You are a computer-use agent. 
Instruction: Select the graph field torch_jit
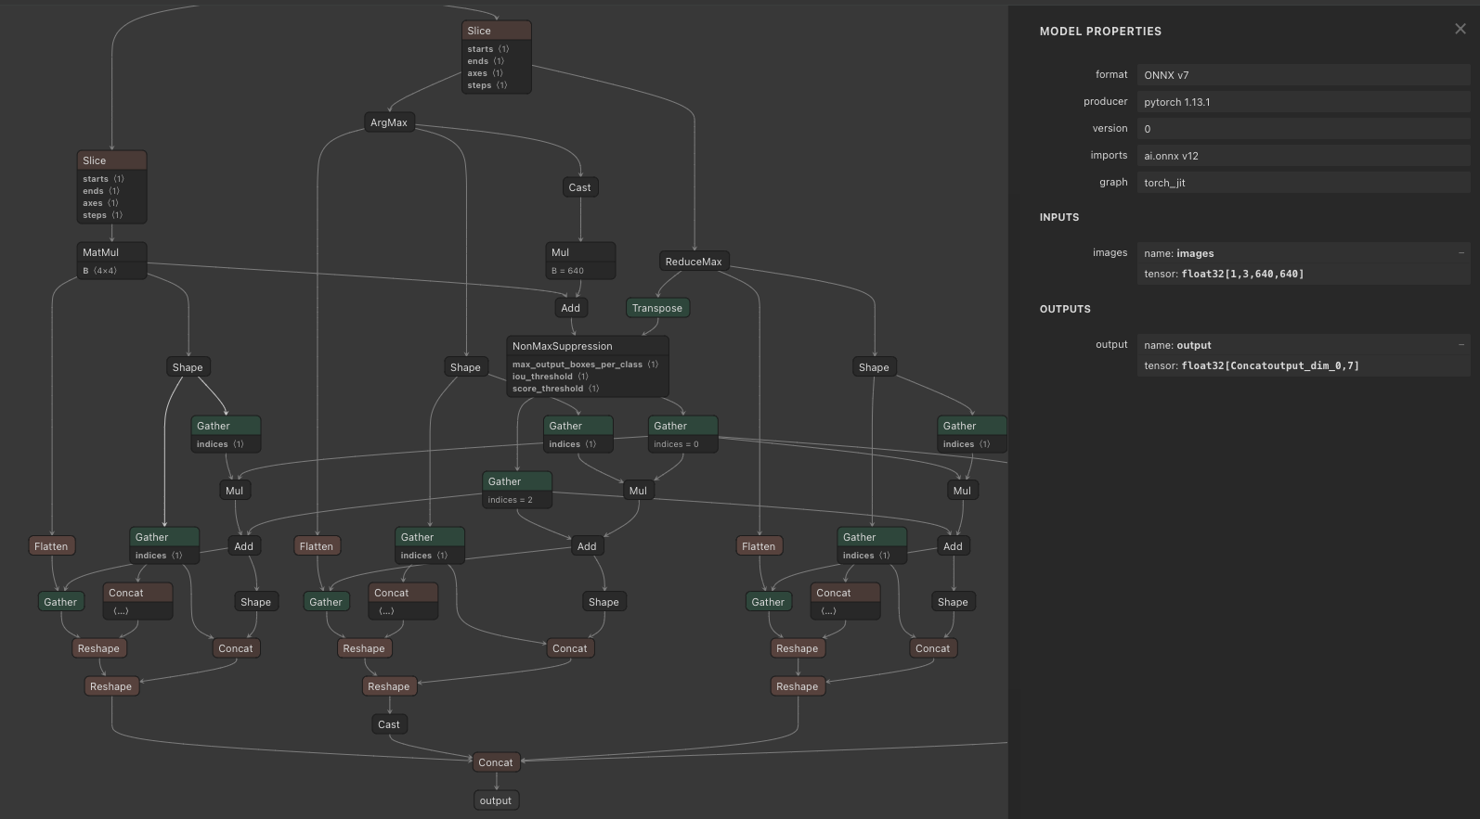[1303, 183]
